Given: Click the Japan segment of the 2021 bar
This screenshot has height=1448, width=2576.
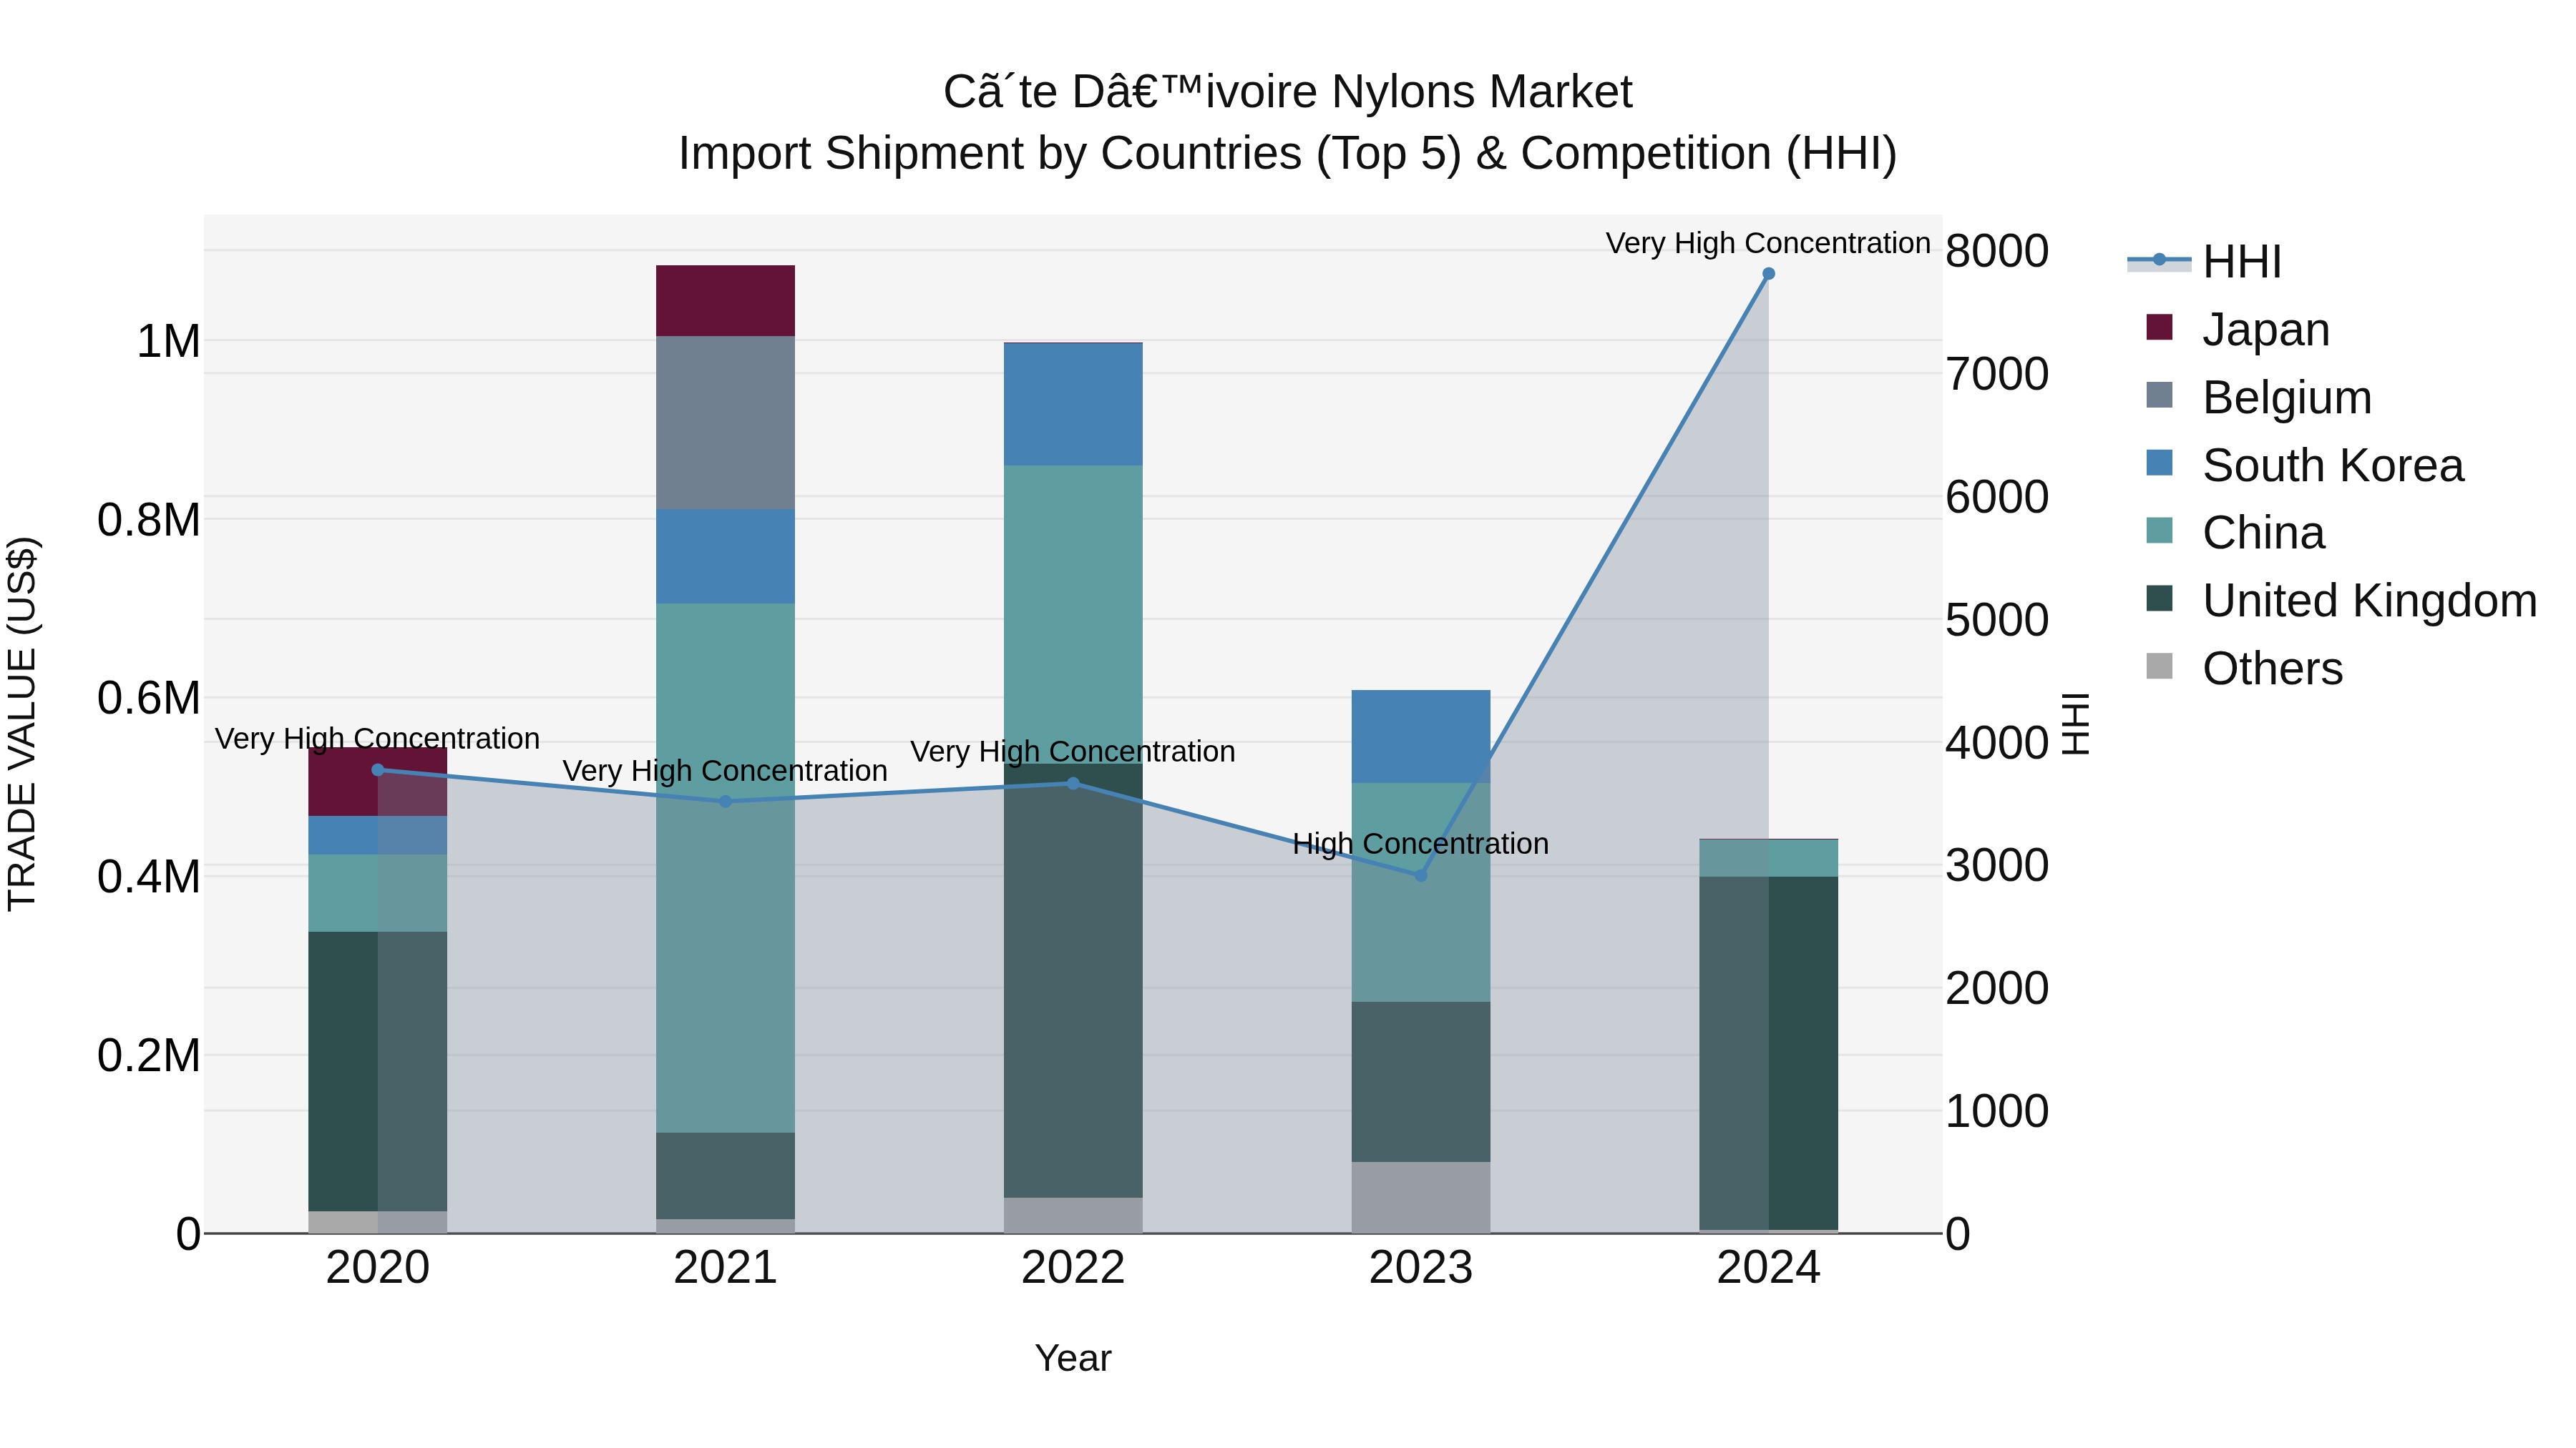Looking at the screenshot, I should [726, 301].
